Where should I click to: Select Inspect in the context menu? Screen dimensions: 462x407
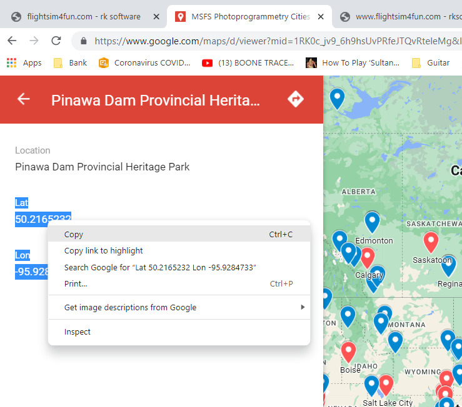78,332
